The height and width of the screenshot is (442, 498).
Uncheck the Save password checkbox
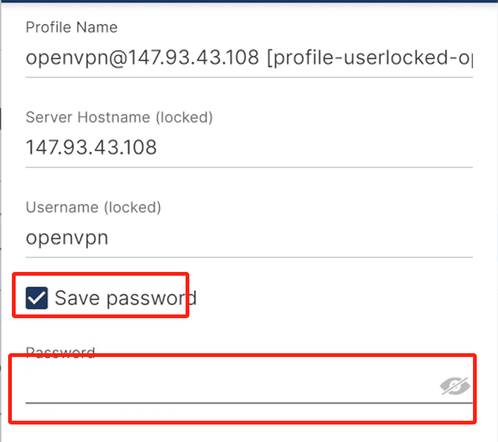[x=37, y=298]
